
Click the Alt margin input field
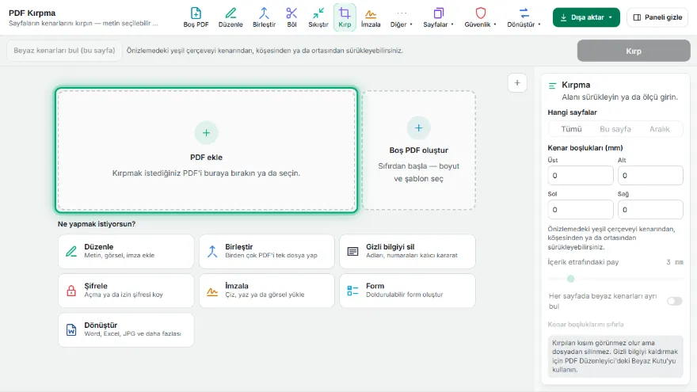pyautogui.click(x=650, y=176)
